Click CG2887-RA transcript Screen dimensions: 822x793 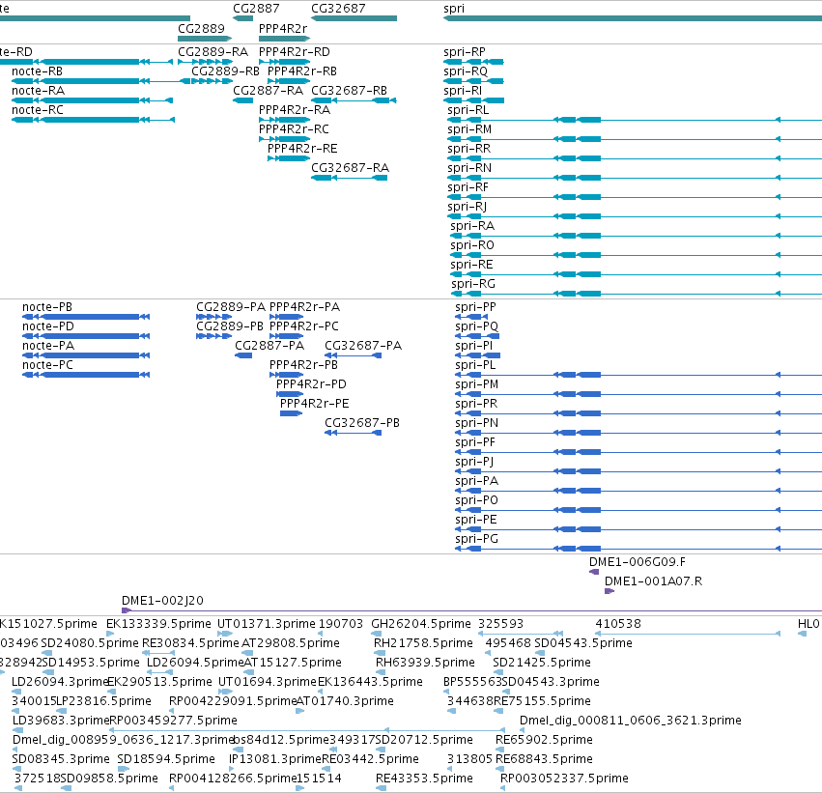pos(242,100)
